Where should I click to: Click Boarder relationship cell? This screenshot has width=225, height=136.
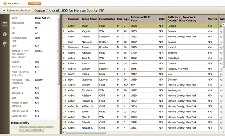[x=107, y=48]
